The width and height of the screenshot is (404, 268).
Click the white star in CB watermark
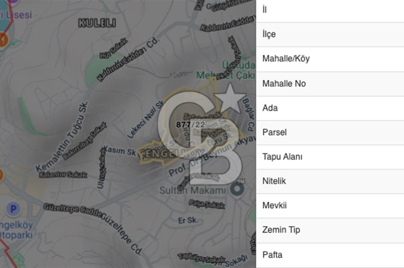click(x=230, y=99)
